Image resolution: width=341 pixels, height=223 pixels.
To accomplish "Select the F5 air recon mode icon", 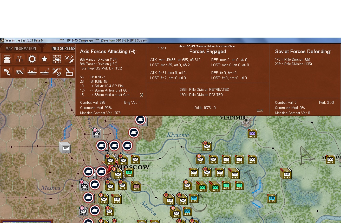I will pos(57,72).
